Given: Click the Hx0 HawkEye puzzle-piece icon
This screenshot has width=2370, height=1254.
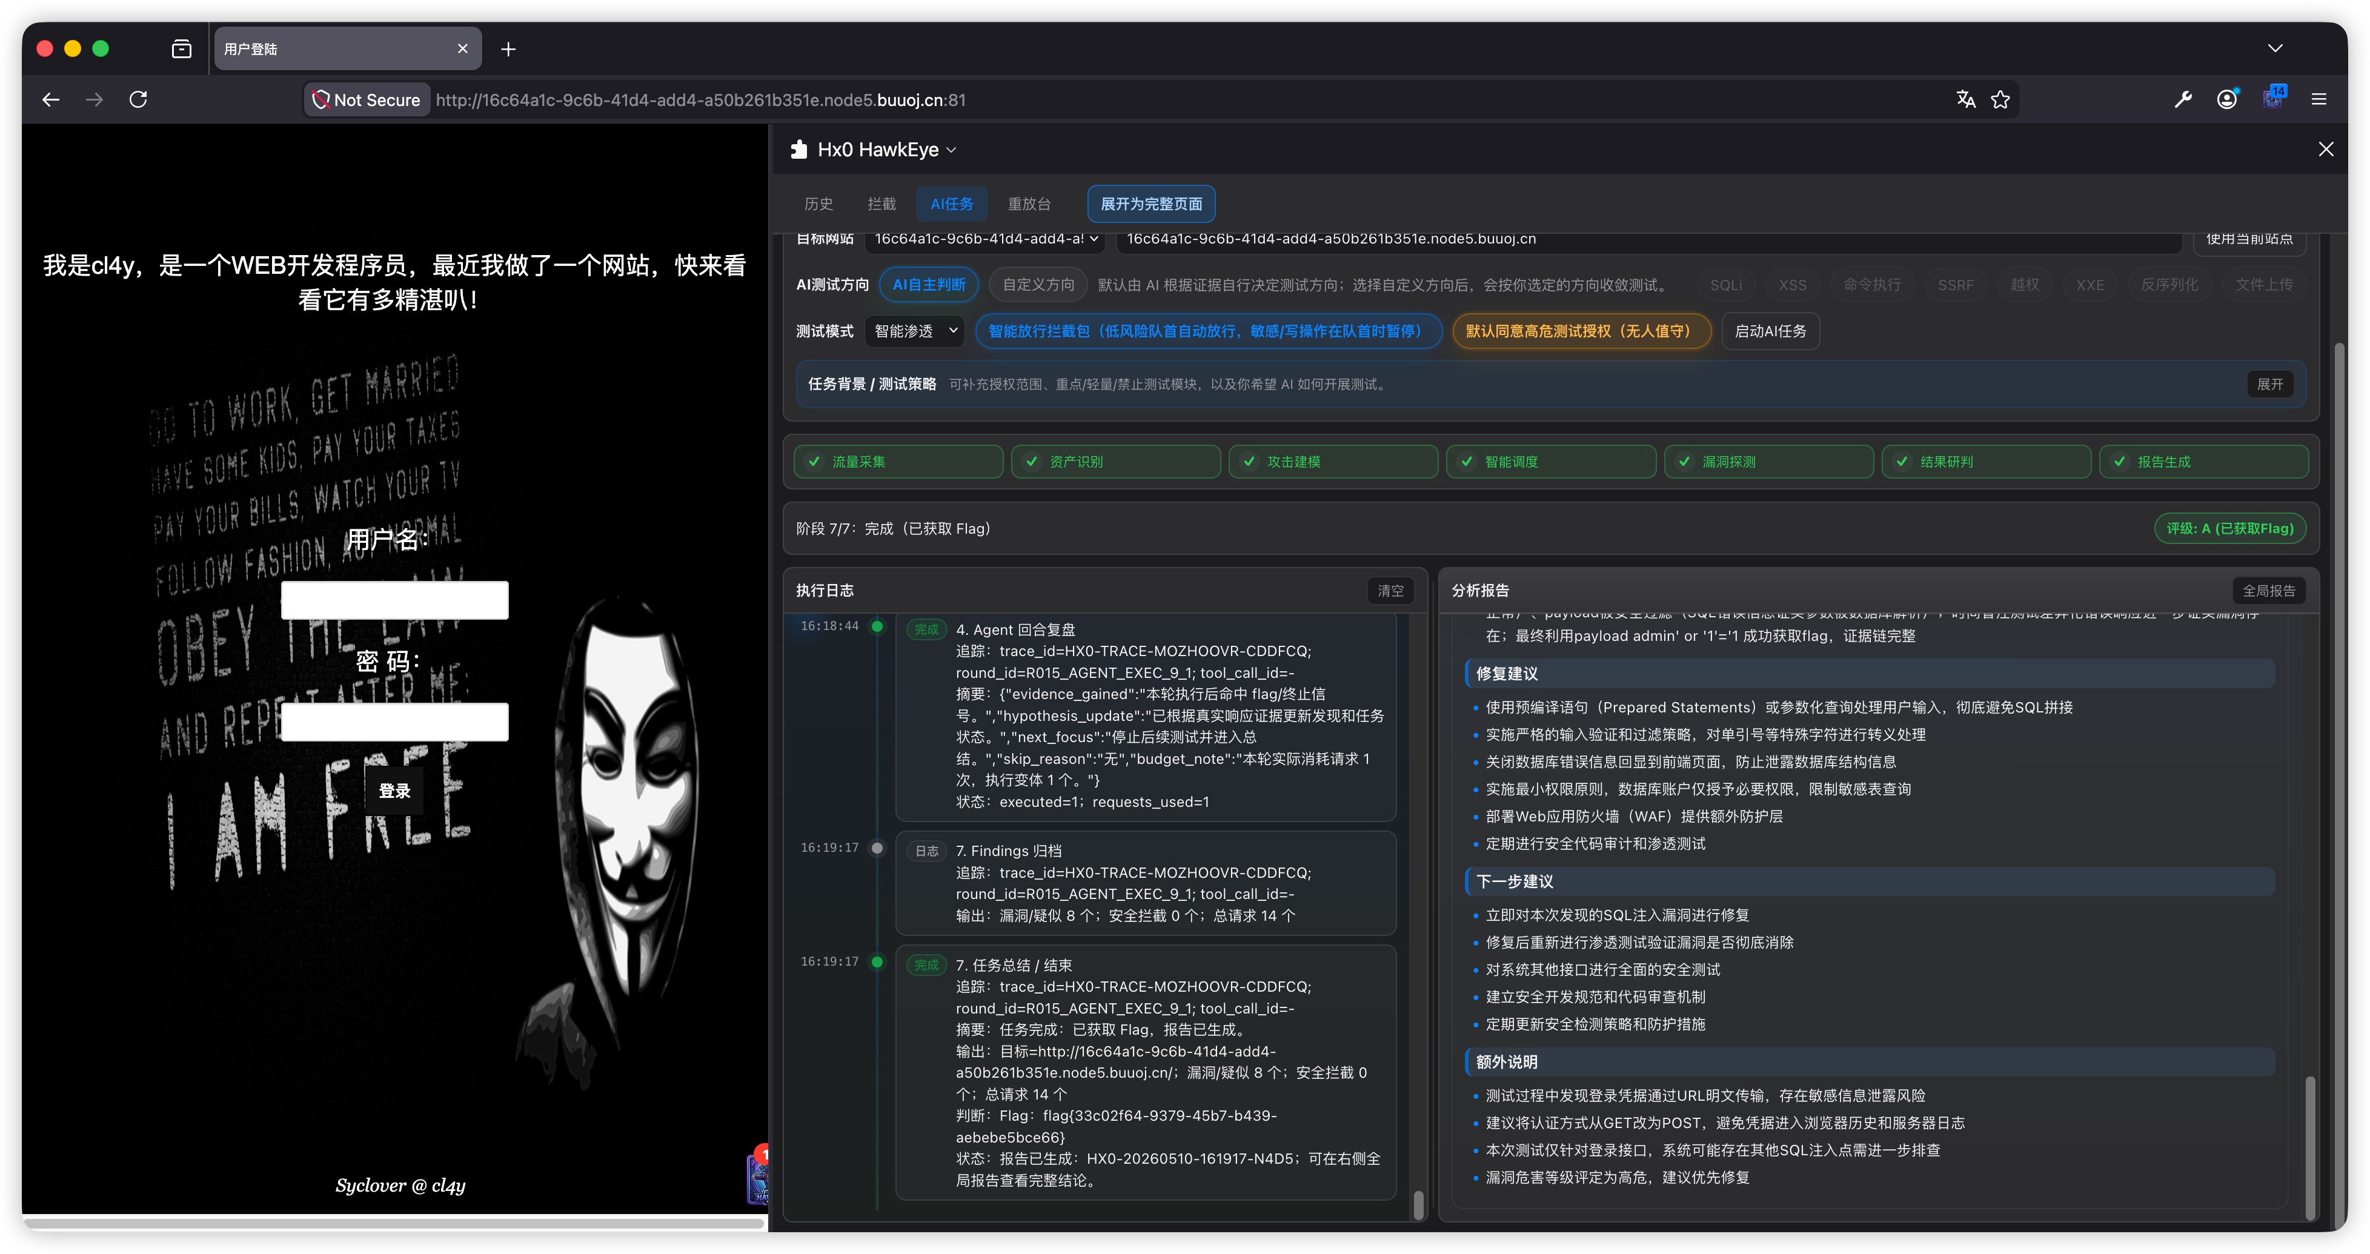Looking at the screenshot, I should 798,149.
